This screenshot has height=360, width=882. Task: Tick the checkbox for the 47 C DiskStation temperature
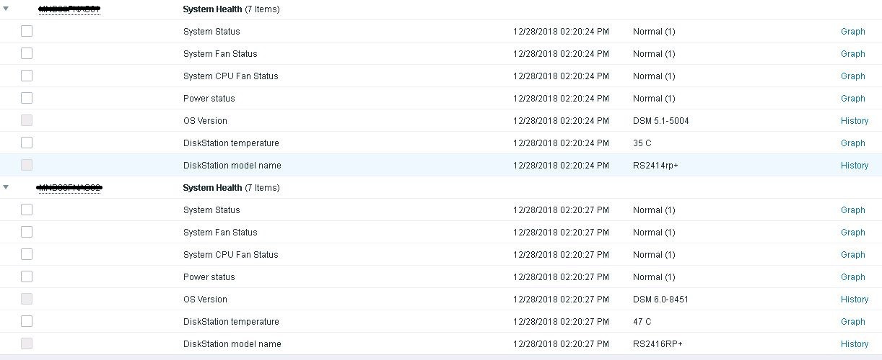point(27,321)
